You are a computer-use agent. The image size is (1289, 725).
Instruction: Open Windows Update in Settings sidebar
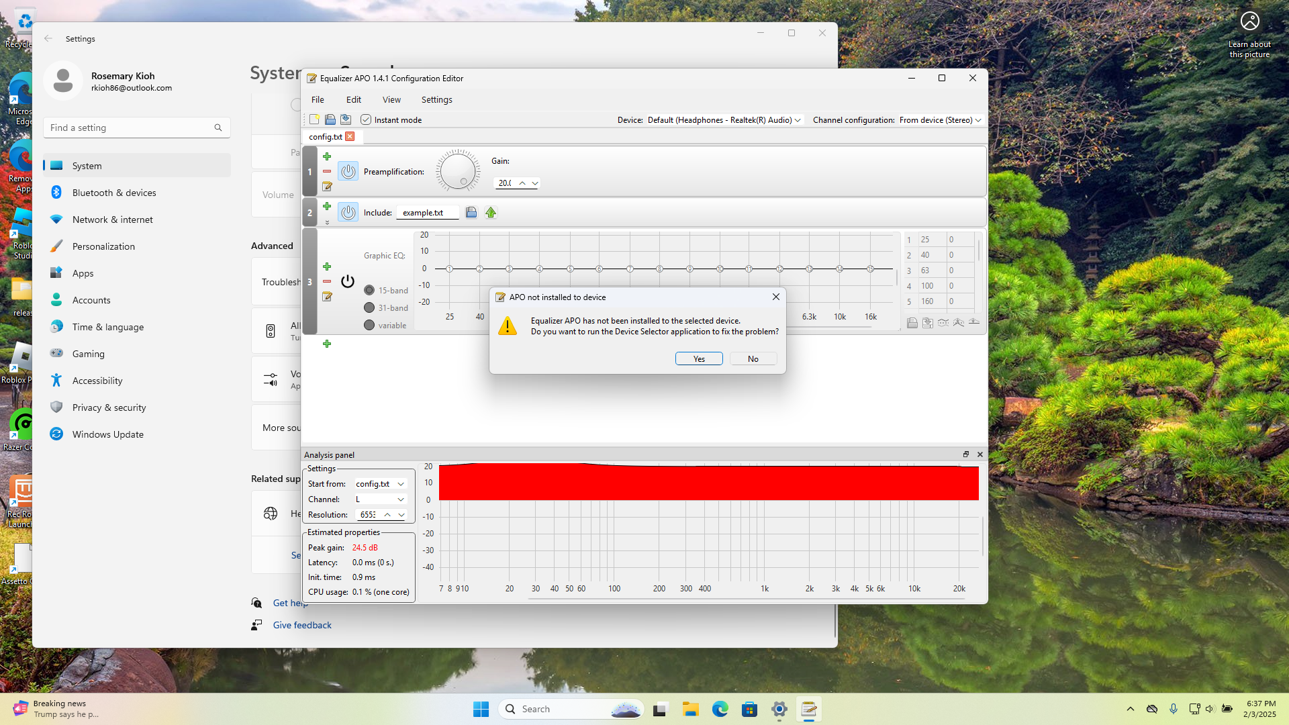pyautogui.click(x=137, y=434)
